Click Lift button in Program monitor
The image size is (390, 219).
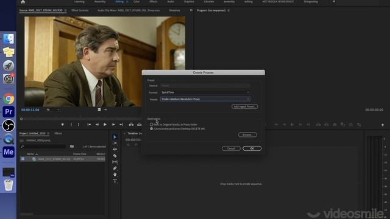pyautogui.click(x=318, y=124)
